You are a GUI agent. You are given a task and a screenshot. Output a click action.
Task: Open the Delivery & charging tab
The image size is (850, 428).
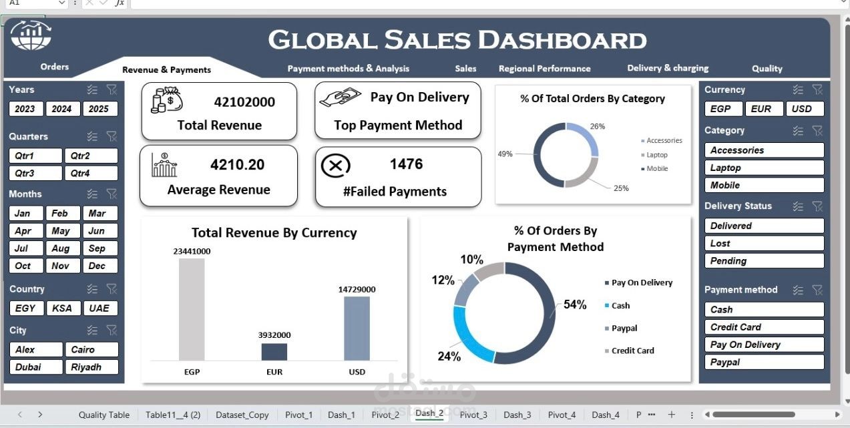click(668, 68)
